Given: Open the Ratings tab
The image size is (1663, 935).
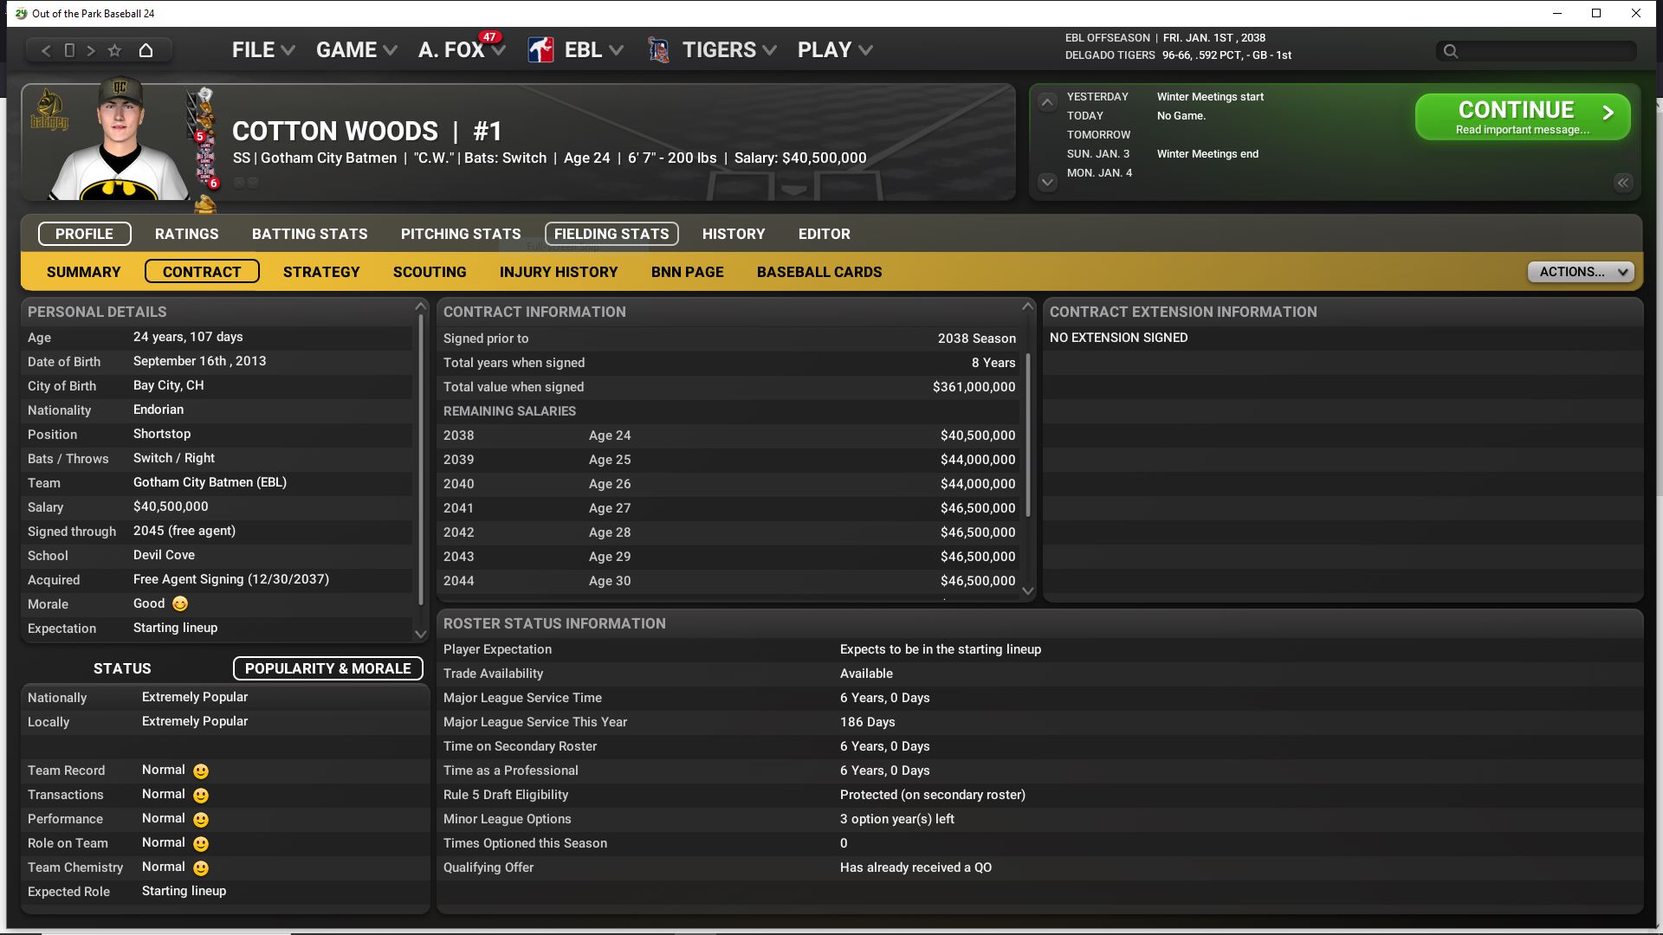Looking at the screenshot, I should [186, 234].
